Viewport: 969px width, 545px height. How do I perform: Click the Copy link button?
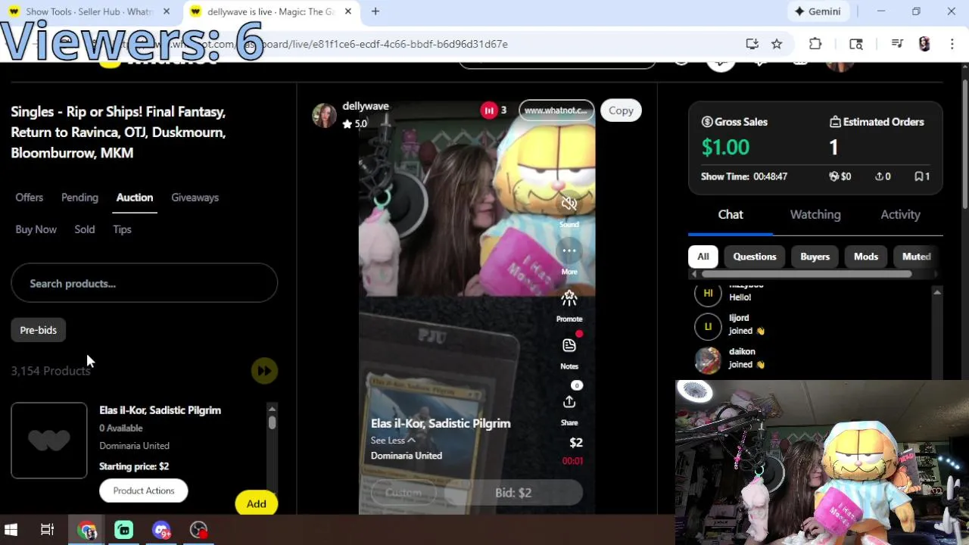[x=621, y=111]
